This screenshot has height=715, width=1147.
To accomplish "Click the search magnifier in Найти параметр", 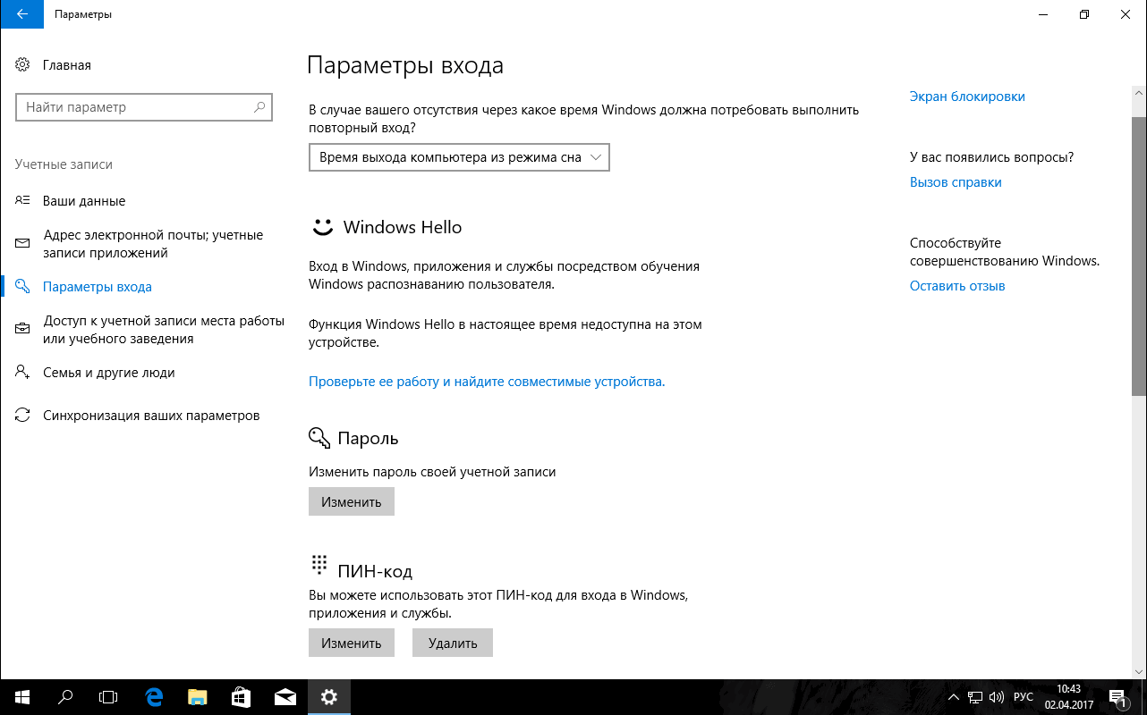I will coord(259,107).
